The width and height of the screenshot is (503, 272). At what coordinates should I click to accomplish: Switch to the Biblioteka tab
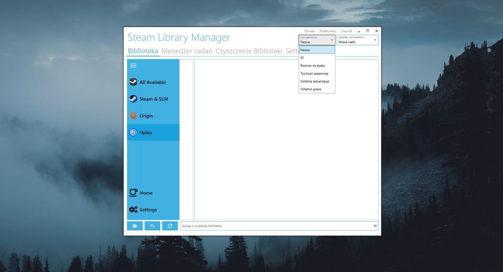coord(143,51)
